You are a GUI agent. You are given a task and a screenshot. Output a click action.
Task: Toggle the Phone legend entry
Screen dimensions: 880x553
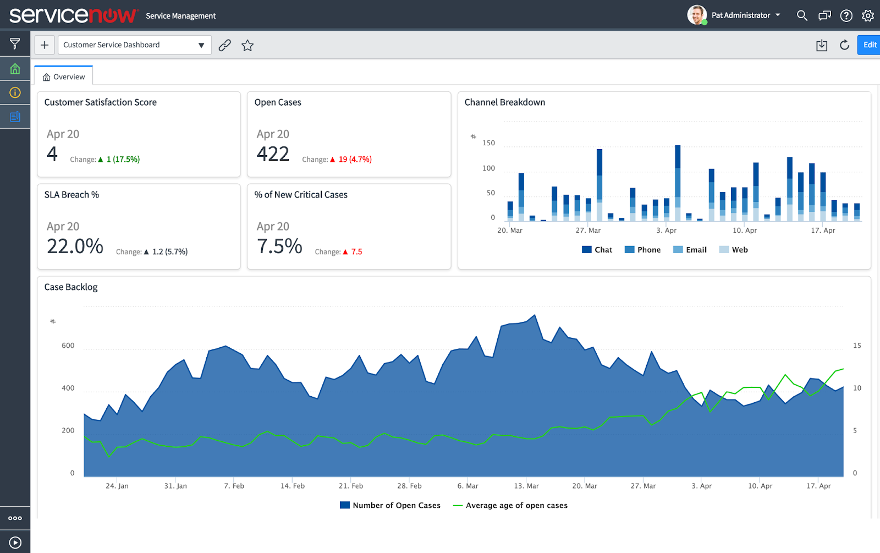click(642, 250)
